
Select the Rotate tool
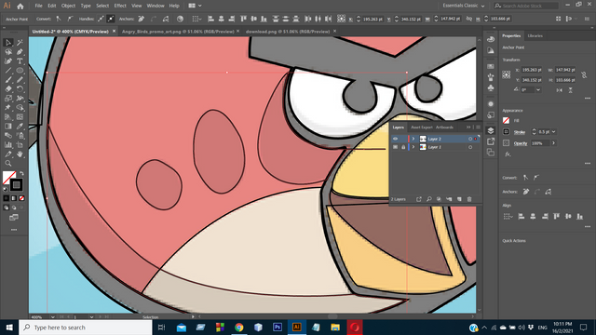click(x=20, y=89)
